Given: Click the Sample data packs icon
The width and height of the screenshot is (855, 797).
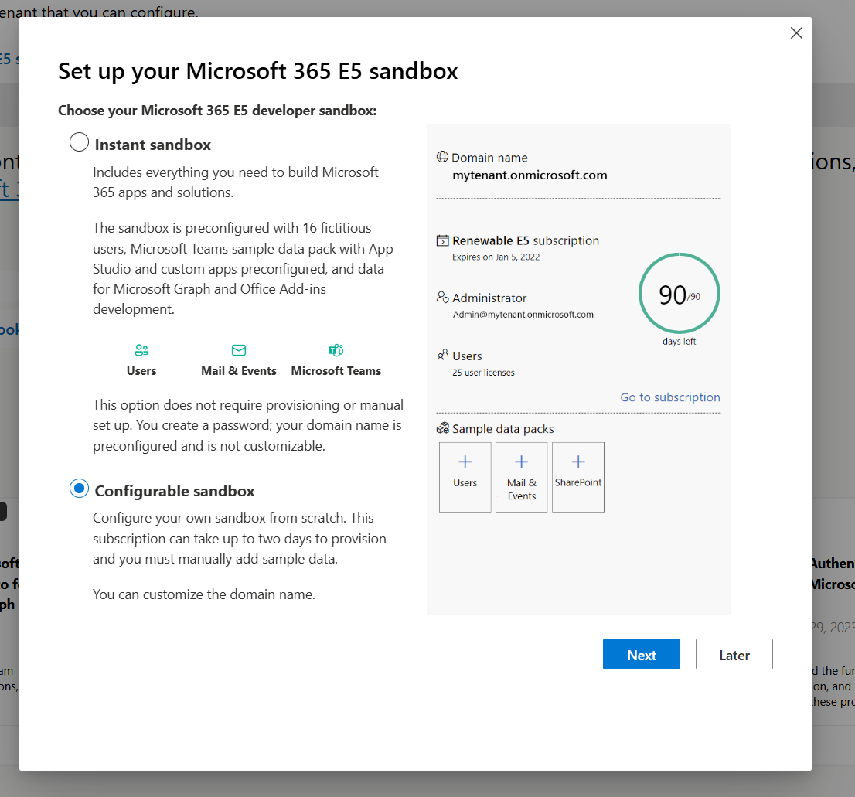Looking at the screenshot, I should coord(442,428).
